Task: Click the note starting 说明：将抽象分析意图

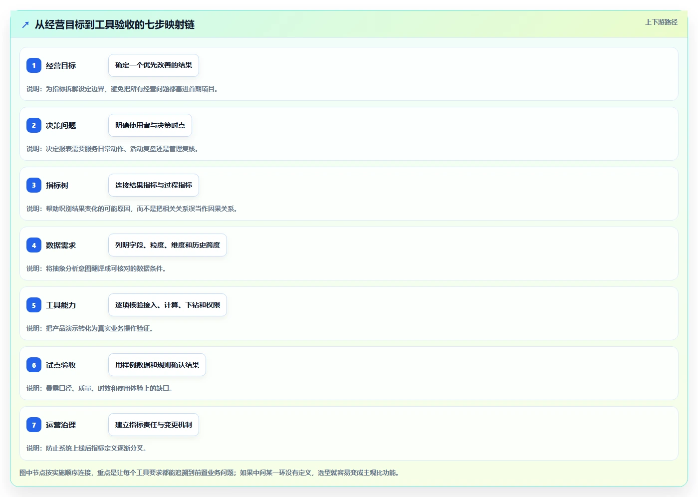Action: (x=96, y=268)
